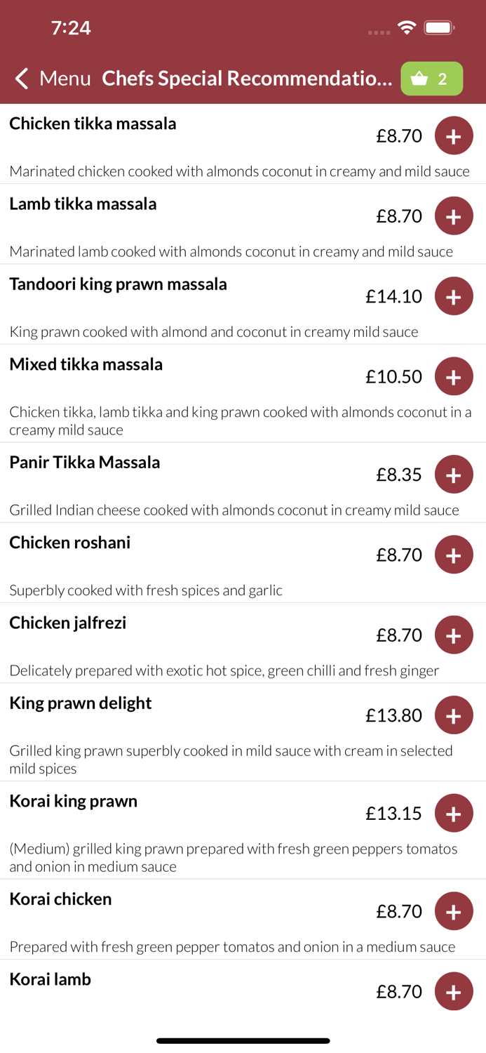486x1053 pixels.
Task: Add Panir Tikka Massala to the order
Action: 454,474
